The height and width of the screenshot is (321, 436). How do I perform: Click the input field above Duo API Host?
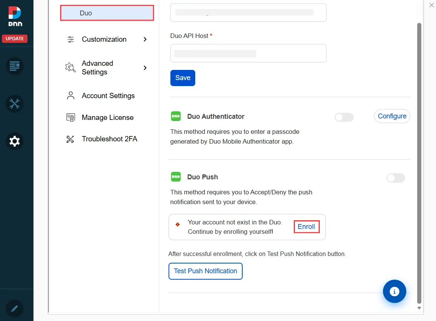pyautogui.click(x=248, y=12)
